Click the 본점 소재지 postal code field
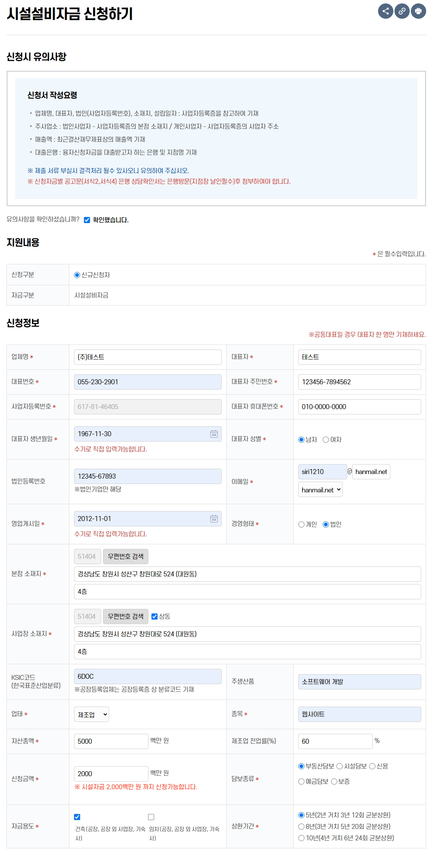The height and width of the screenshot is (856, 433). pos(87,557)
